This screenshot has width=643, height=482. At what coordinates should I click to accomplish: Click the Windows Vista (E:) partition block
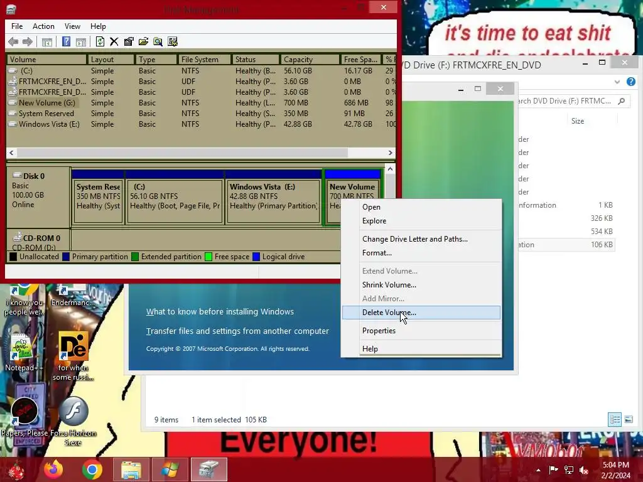coord(274,196)
